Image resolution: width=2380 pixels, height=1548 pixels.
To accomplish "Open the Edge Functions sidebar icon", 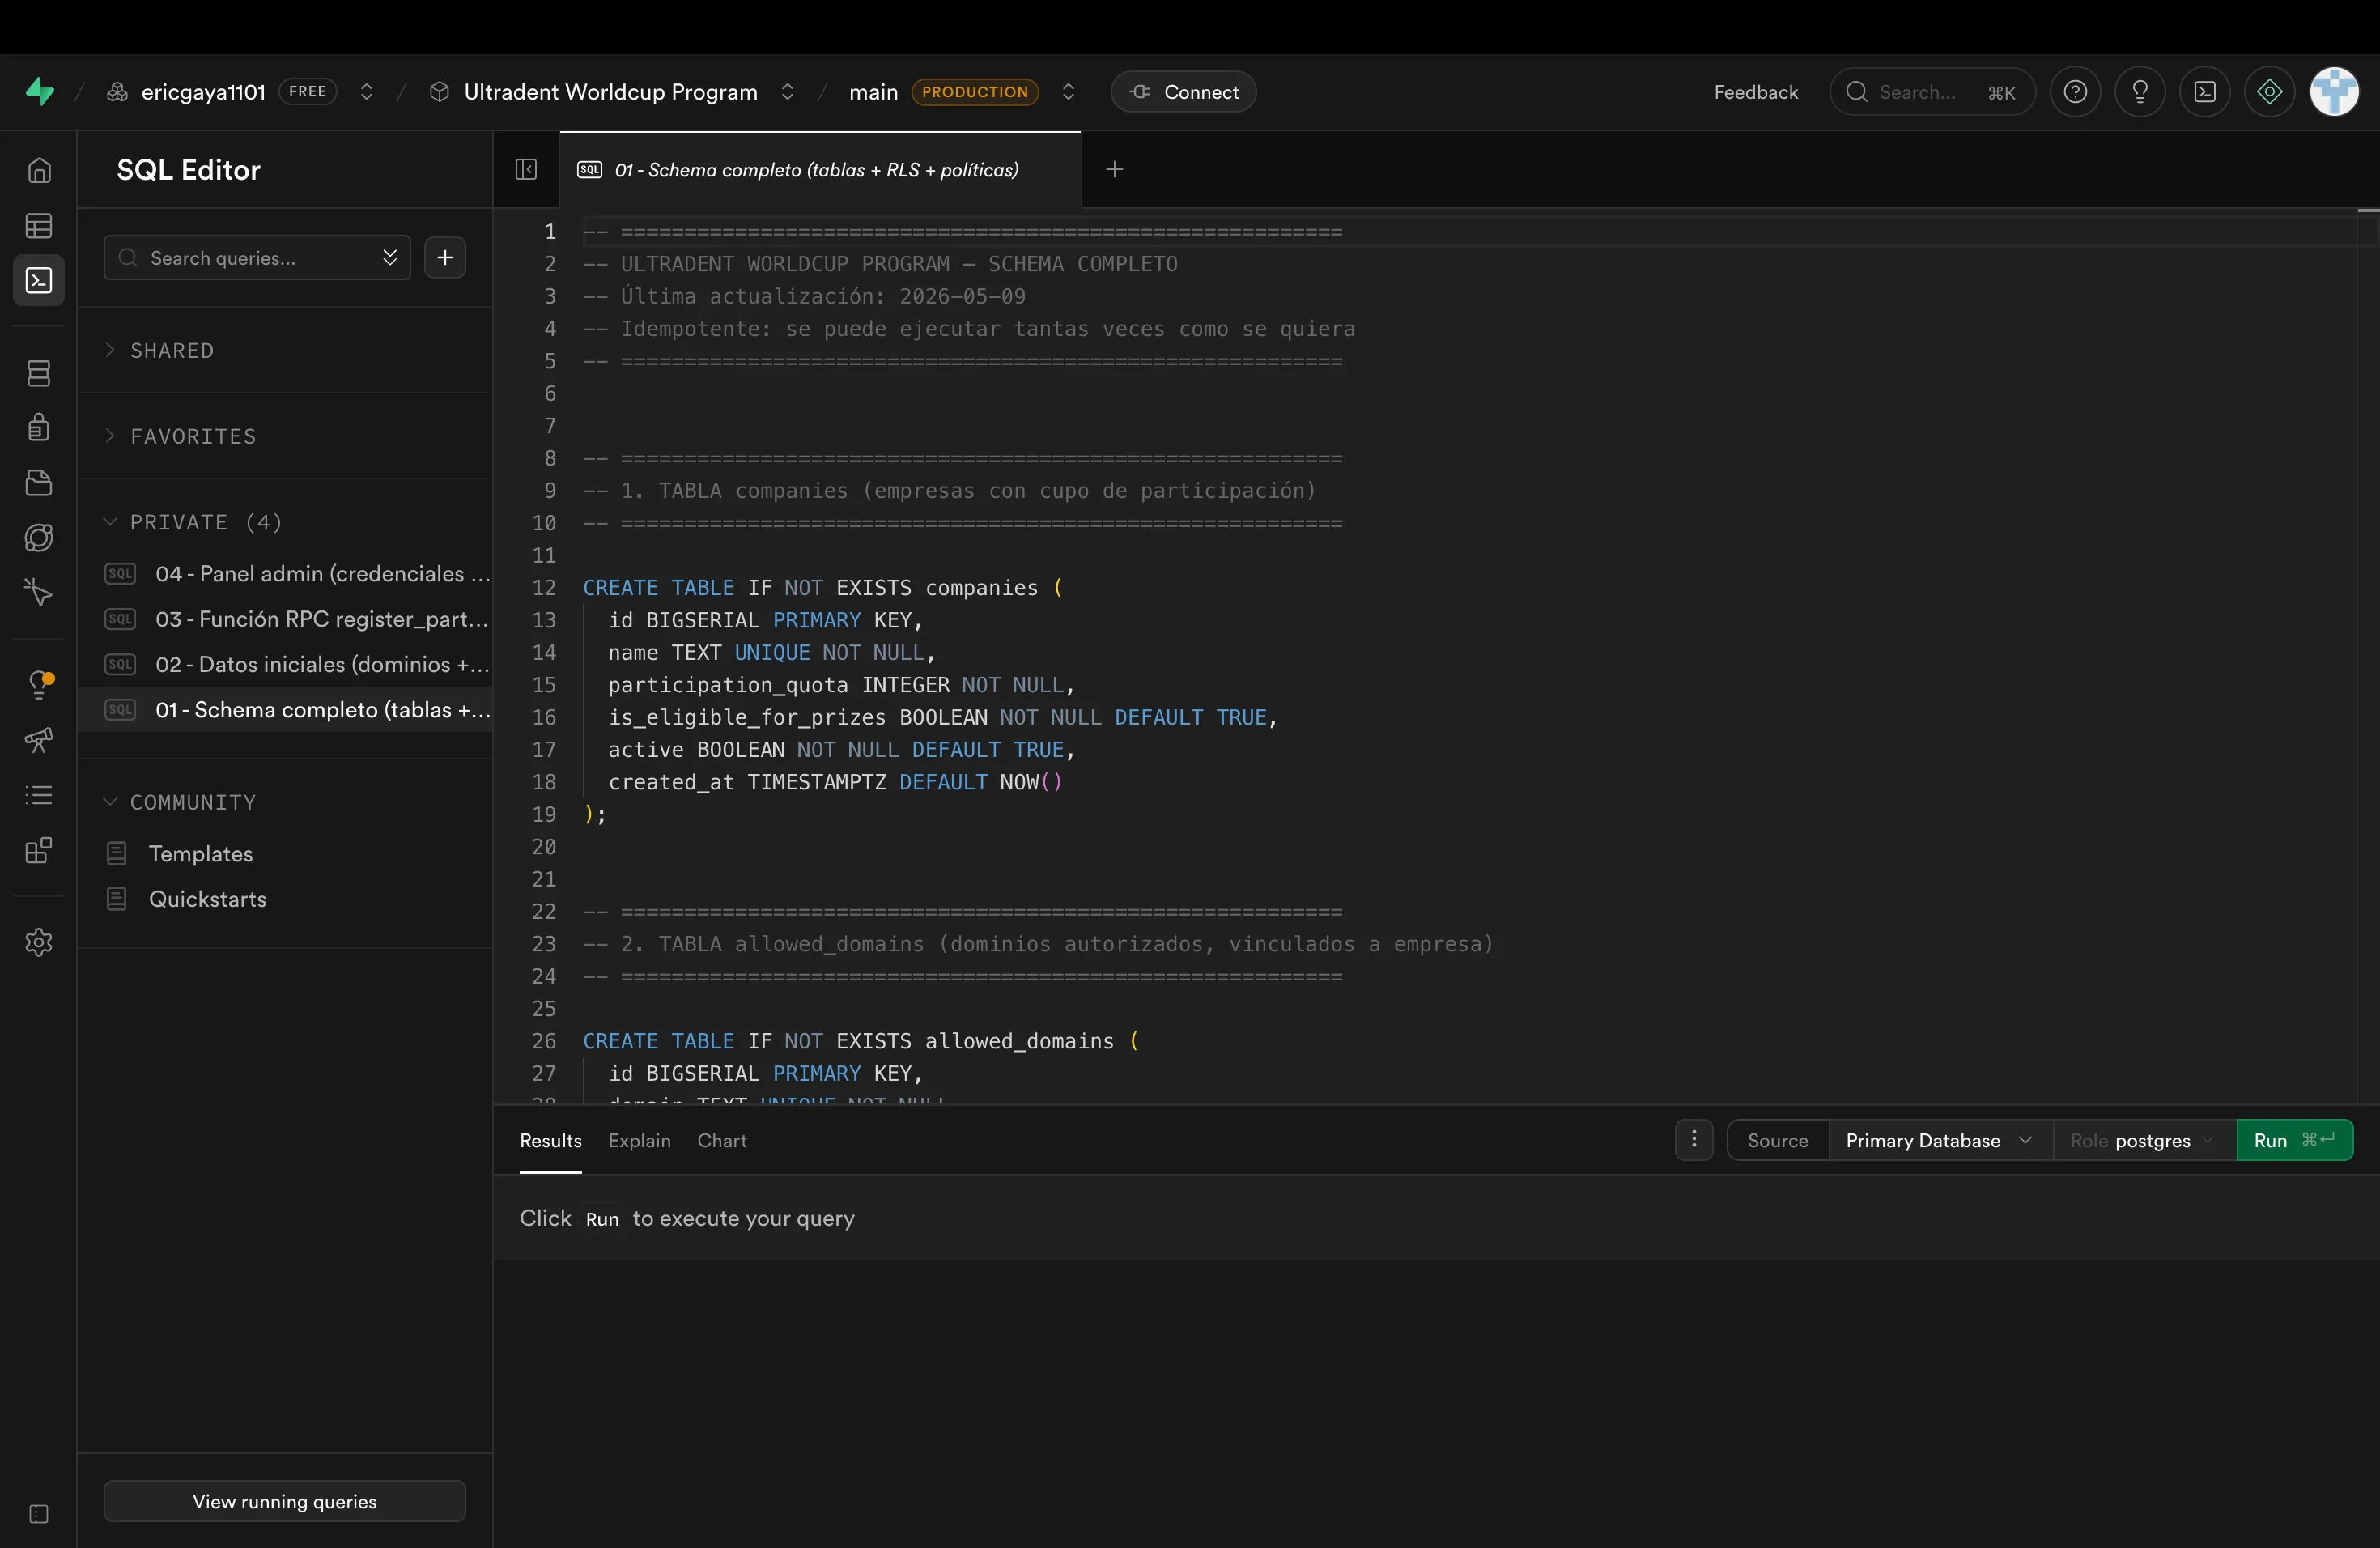I will (39, 538).
